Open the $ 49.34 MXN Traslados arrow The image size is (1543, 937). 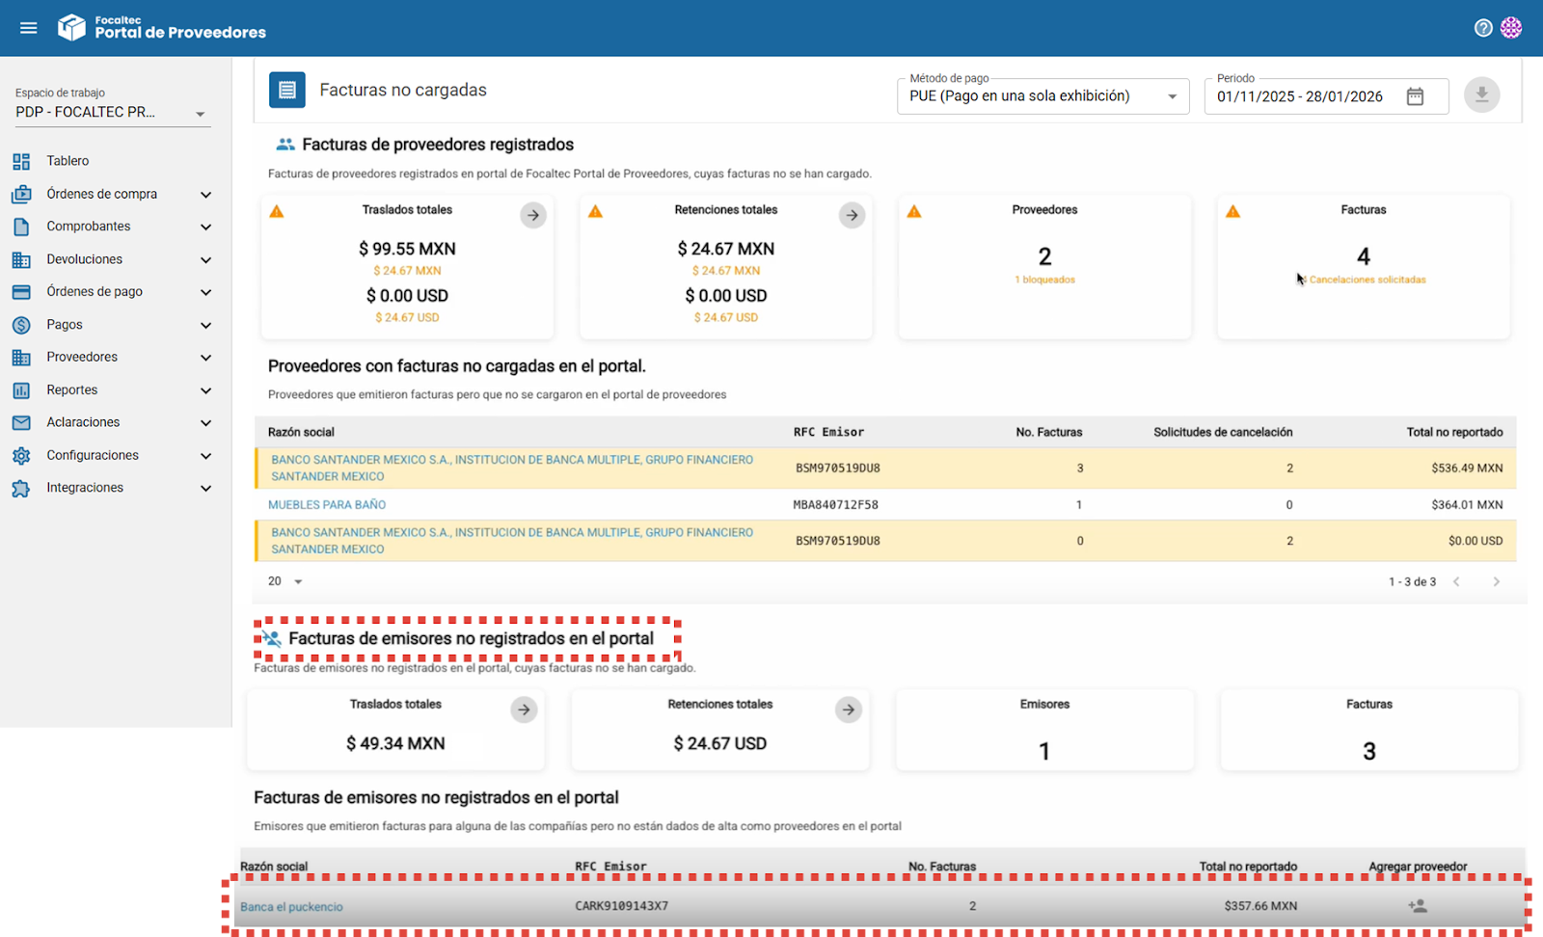pyautogui.click(x=524, y=709)
